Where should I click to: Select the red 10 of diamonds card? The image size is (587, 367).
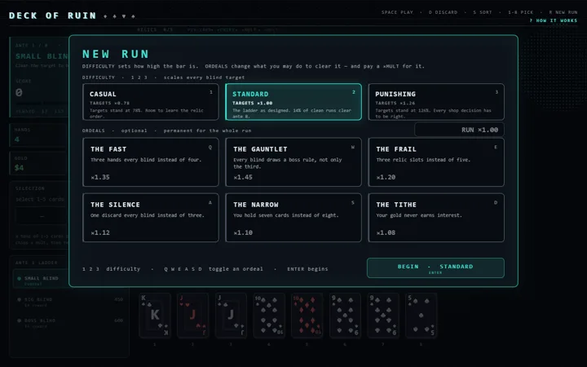307,316
